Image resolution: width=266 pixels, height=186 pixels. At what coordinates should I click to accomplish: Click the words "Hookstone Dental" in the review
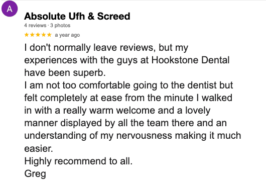click(x=190, y=60)
